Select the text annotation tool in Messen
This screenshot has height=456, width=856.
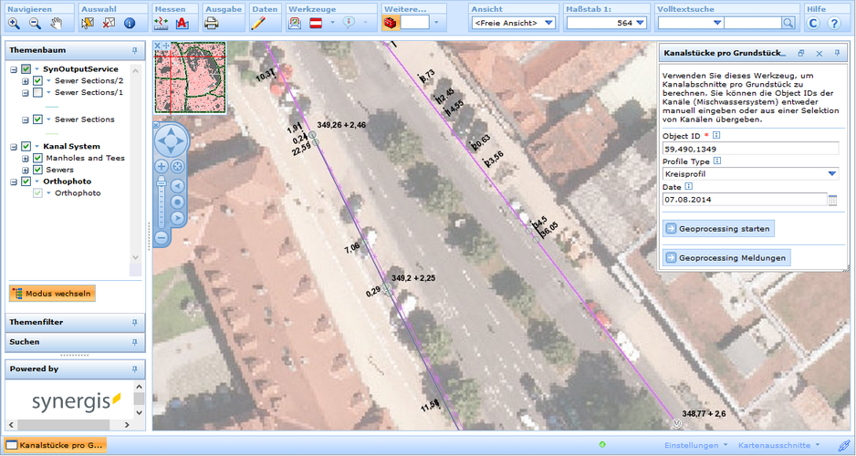click(x=182, y=23)
